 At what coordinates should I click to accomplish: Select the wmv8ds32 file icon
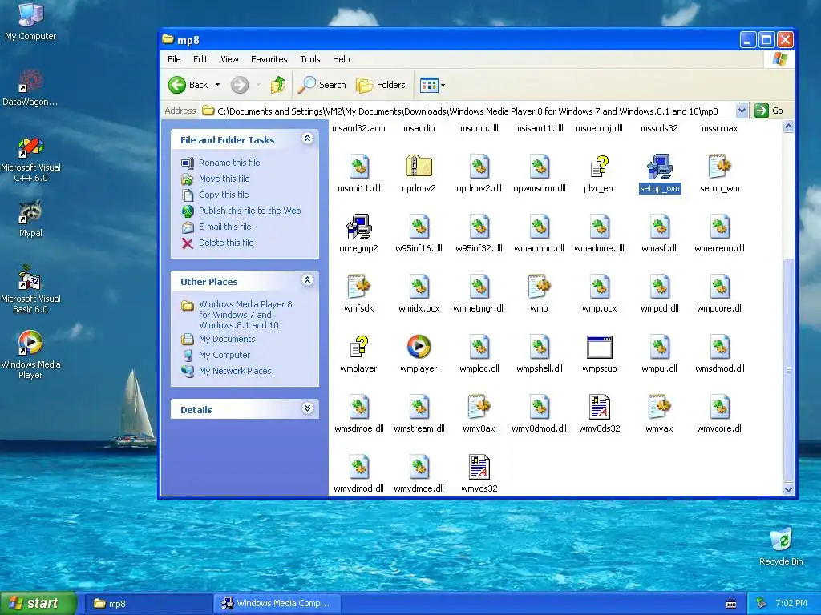point(600,414)
